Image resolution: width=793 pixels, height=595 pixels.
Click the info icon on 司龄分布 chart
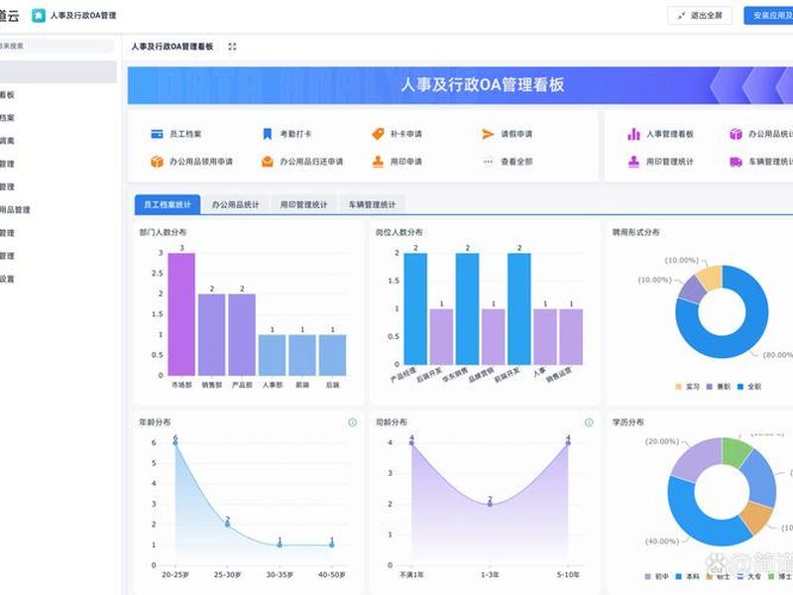(x=589, y=422)
